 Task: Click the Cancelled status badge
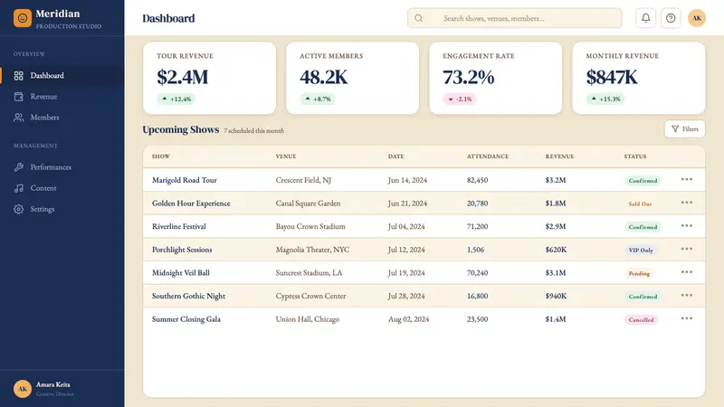(641, 319)
